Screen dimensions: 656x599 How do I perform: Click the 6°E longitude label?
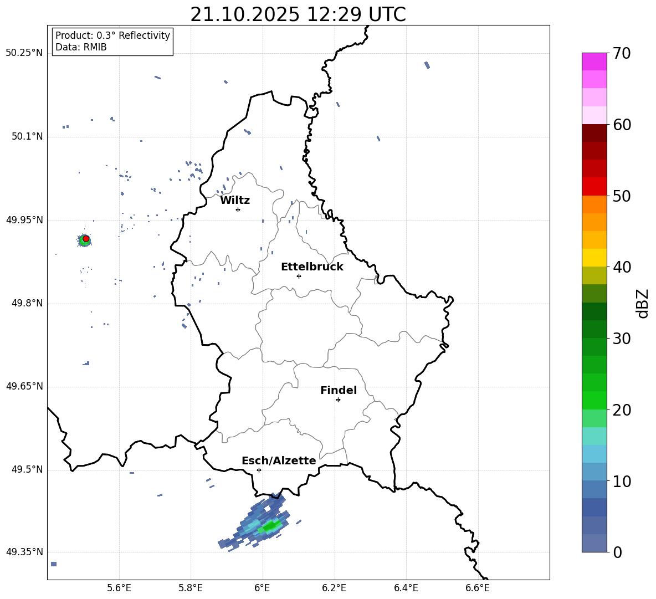click(x=262, y=588)
